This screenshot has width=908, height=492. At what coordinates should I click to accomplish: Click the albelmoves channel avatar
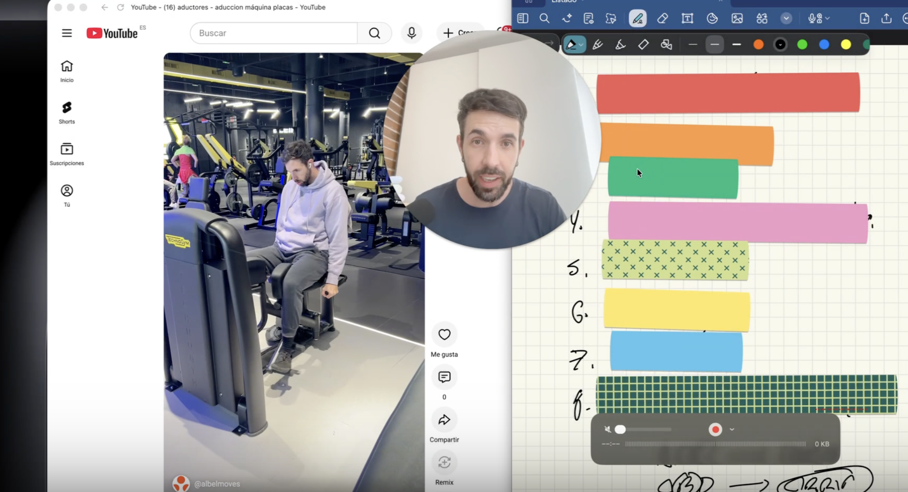click(181, 484)
